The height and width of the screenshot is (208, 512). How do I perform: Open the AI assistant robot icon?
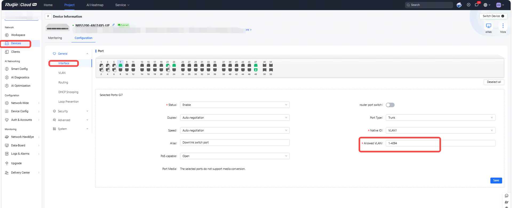pos(459,5)
